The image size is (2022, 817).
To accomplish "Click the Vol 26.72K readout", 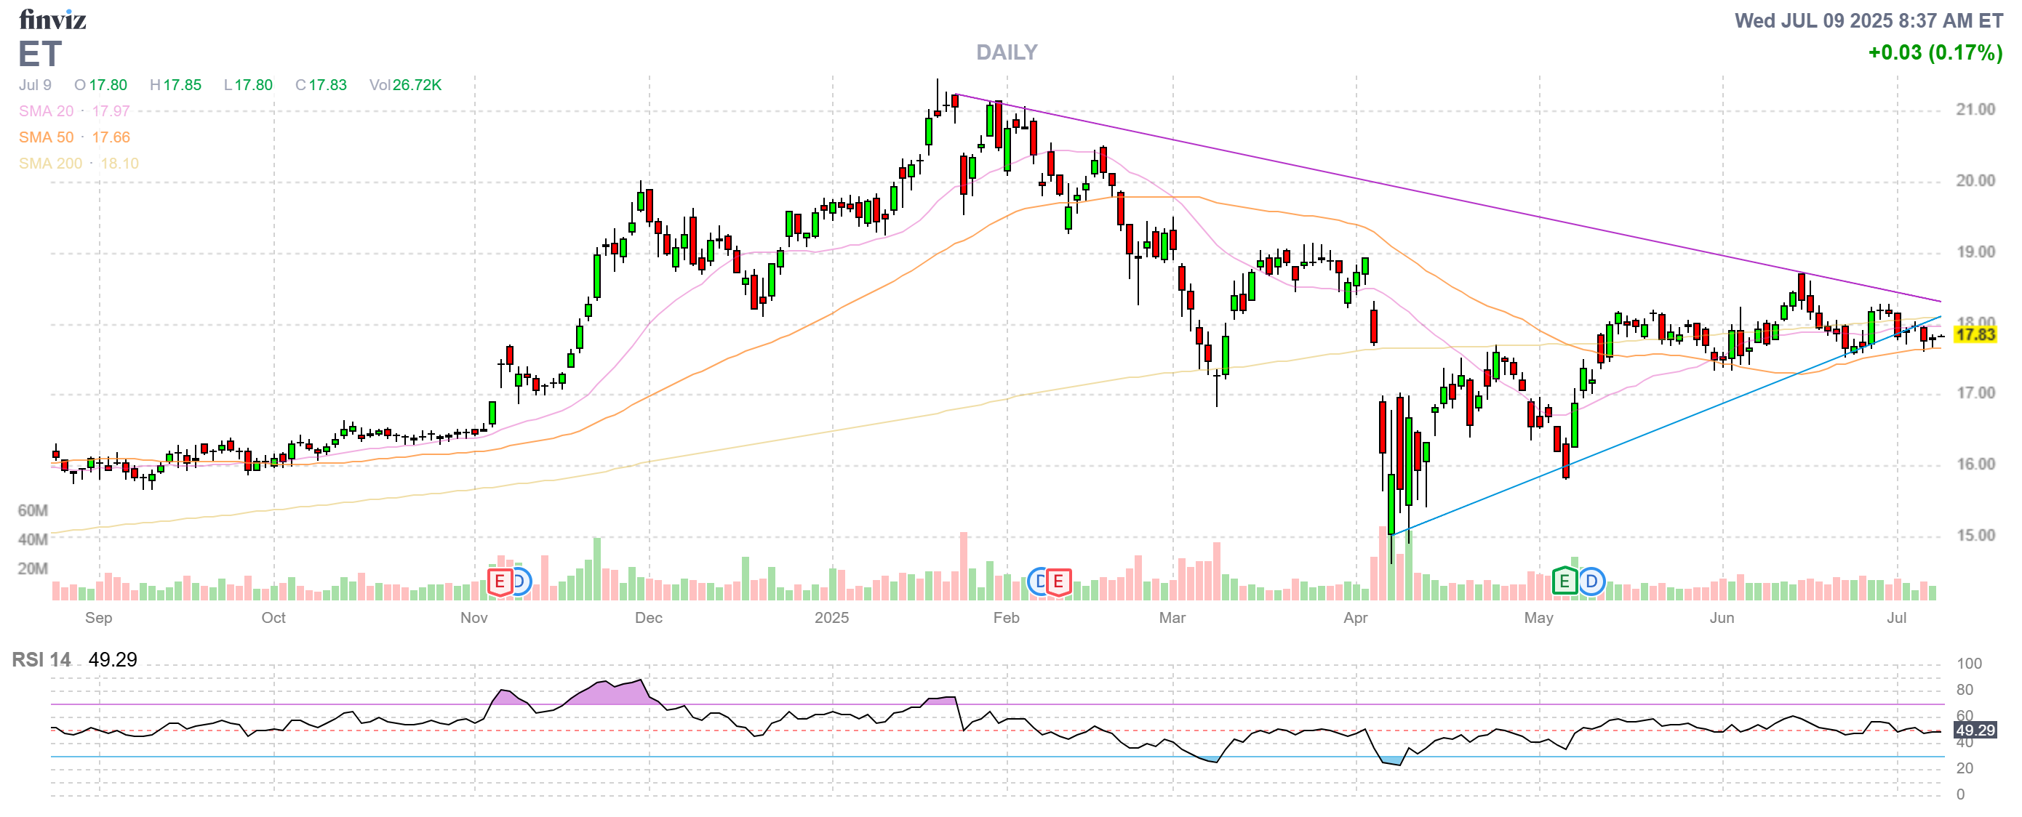I will click(405, 84).
